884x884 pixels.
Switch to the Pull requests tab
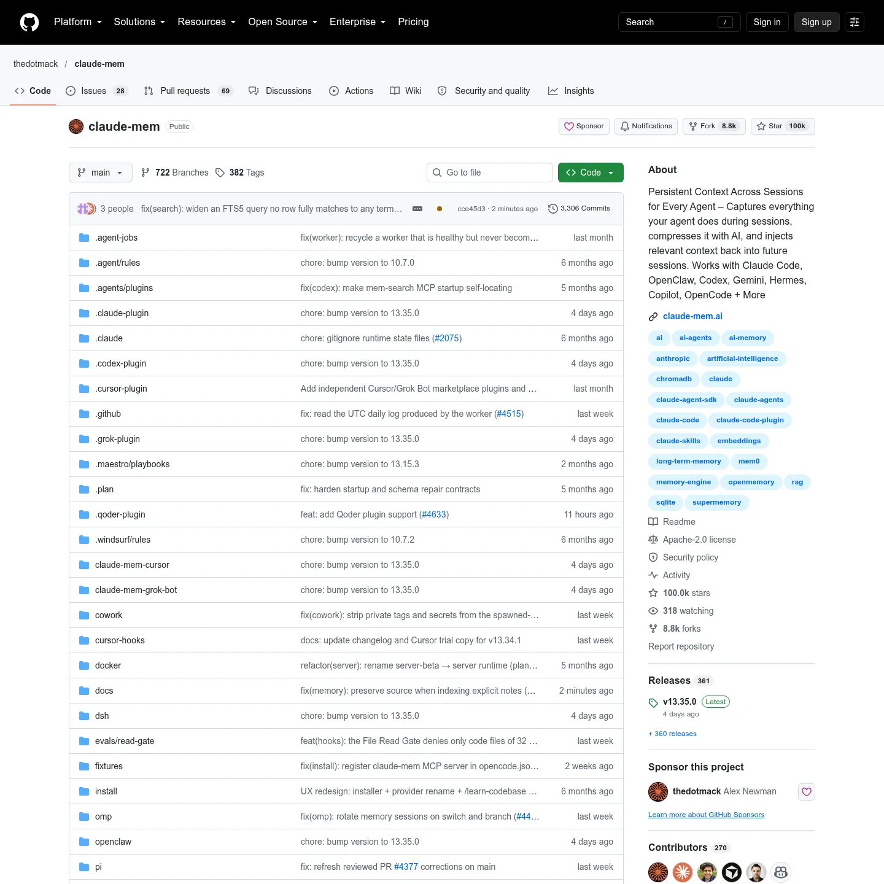188,91
